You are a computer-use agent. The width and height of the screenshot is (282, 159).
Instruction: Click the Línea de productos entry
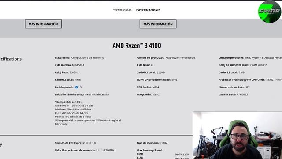[250, 58]
